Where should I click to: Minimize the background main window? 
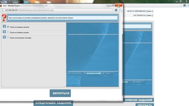coord(177,1)
